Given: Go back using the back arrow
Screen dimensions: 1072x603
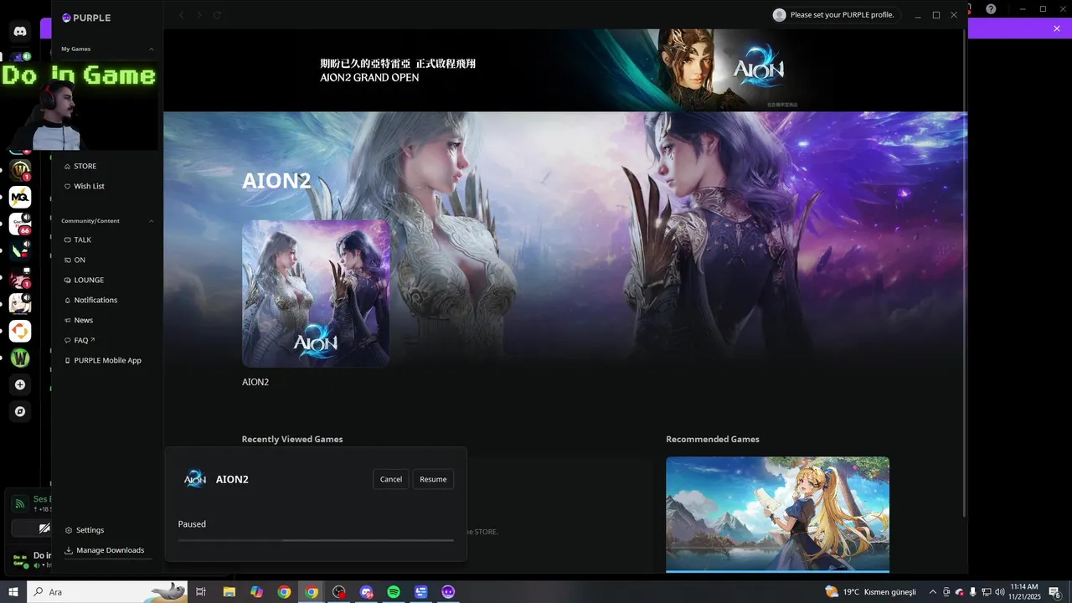Looking at the screenshot, I should tap(181, 15).
